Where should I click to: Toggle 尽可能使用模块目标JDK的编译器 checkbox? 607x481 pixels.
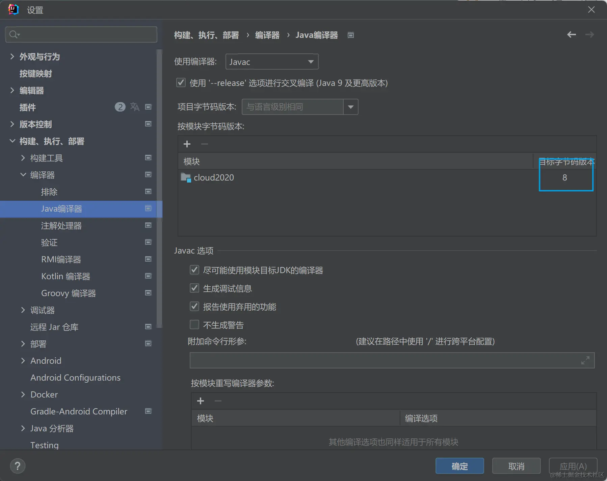[194, 270]
